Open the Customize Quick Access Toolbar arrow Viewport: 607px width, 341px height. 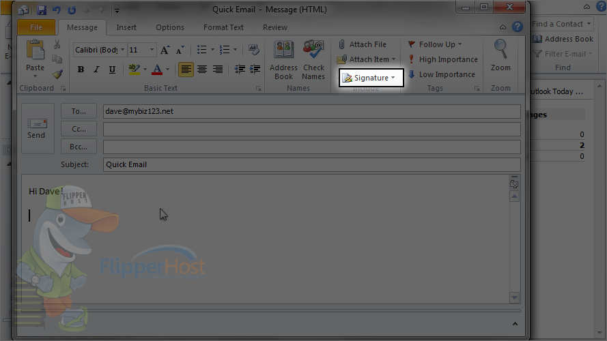(x=117, y=10)
